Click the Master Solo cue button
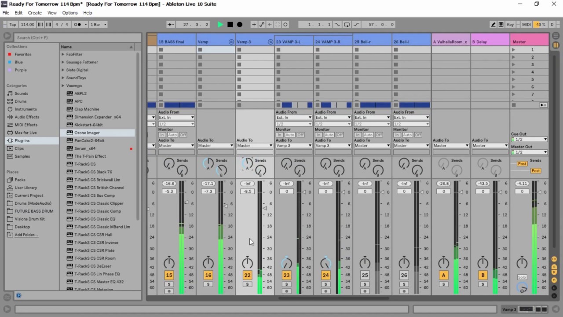Viewport: 563px width, 317px height. click(x=522, y=277)
